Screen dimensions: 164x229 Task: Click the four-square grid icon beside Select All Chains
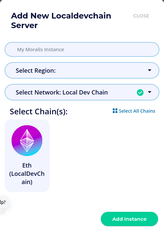pos(115,111)
